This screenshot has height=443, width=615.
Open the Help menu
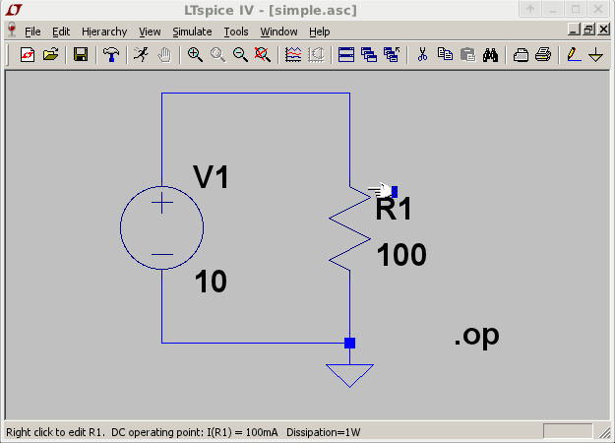[x=319, y=32]
